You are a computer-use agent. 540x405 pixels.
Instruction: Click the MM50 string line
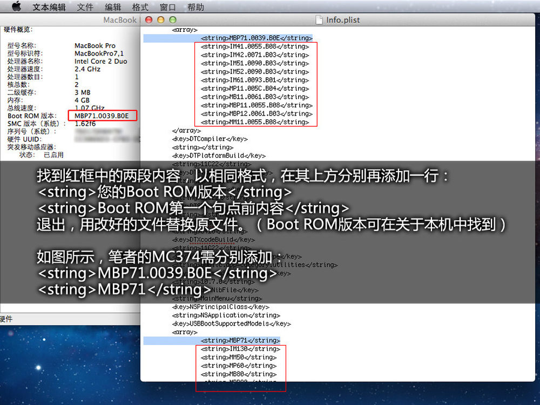(239, 357)
